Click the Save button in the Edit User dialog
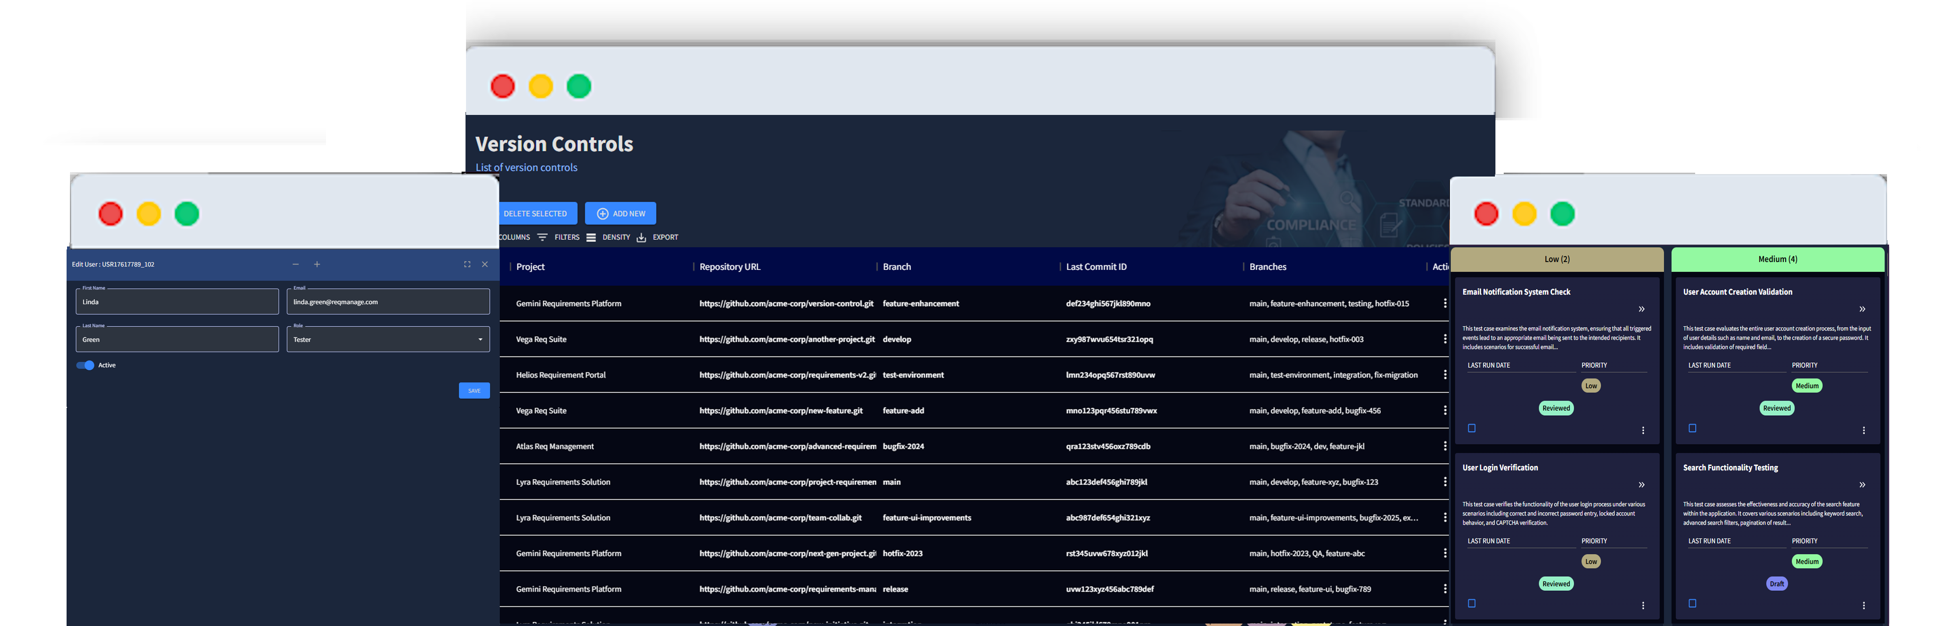Screen dimensions: 1958x626 pyautogui.click(x=474, y=390)
